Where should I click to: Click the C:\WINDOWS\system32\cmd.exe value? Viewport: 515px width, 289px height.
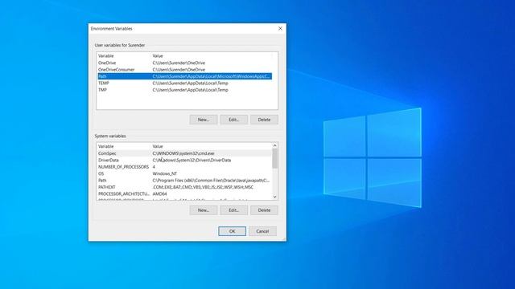pyautogui.click(x=183, y=153)
